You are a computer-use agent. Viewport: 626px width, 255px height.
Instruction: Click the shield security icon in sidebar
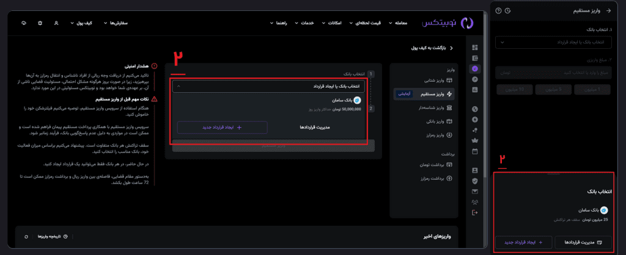click(475, 181)
